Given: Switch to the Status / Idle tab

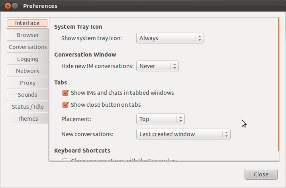Looking at the screenshot, I should click(27, 107).
